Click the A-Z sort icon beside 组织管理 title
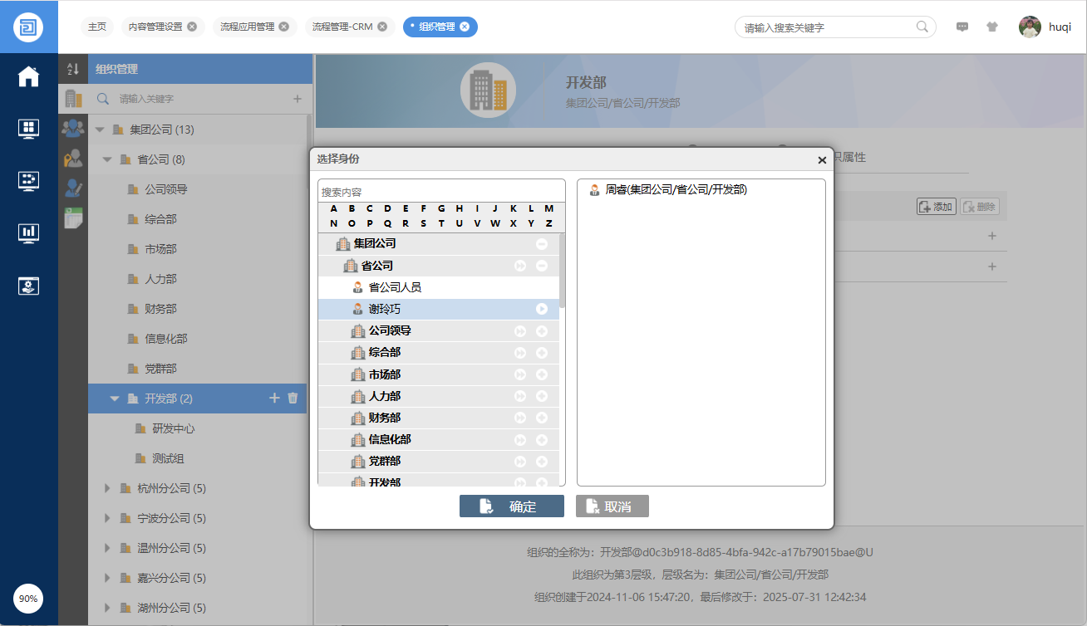This screenshot has height=626, width=1087. pos(73,70)
